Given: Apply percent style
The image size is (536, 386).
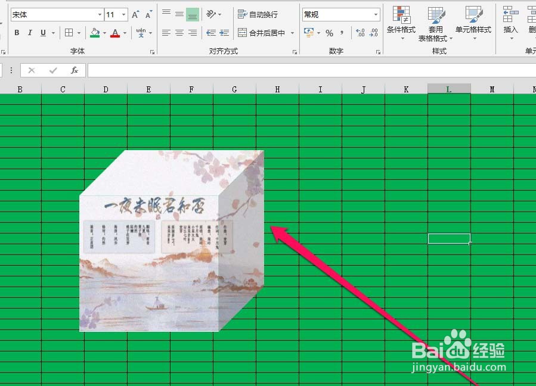Looking at the screenshot, I should (330, 33).
